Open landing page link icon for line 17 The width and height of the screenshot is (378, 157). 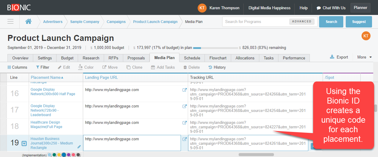185,106
